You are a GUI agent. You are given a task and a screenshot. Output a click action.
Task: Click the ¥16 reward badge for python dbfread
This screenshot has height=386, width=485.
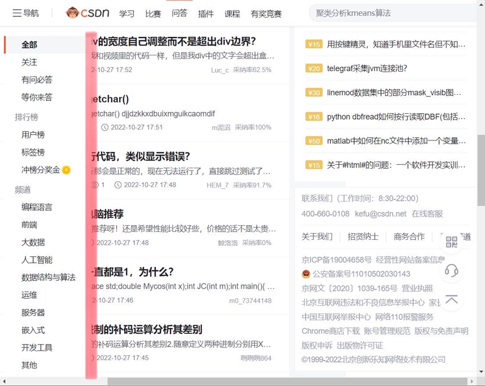(x=313, y=117)
